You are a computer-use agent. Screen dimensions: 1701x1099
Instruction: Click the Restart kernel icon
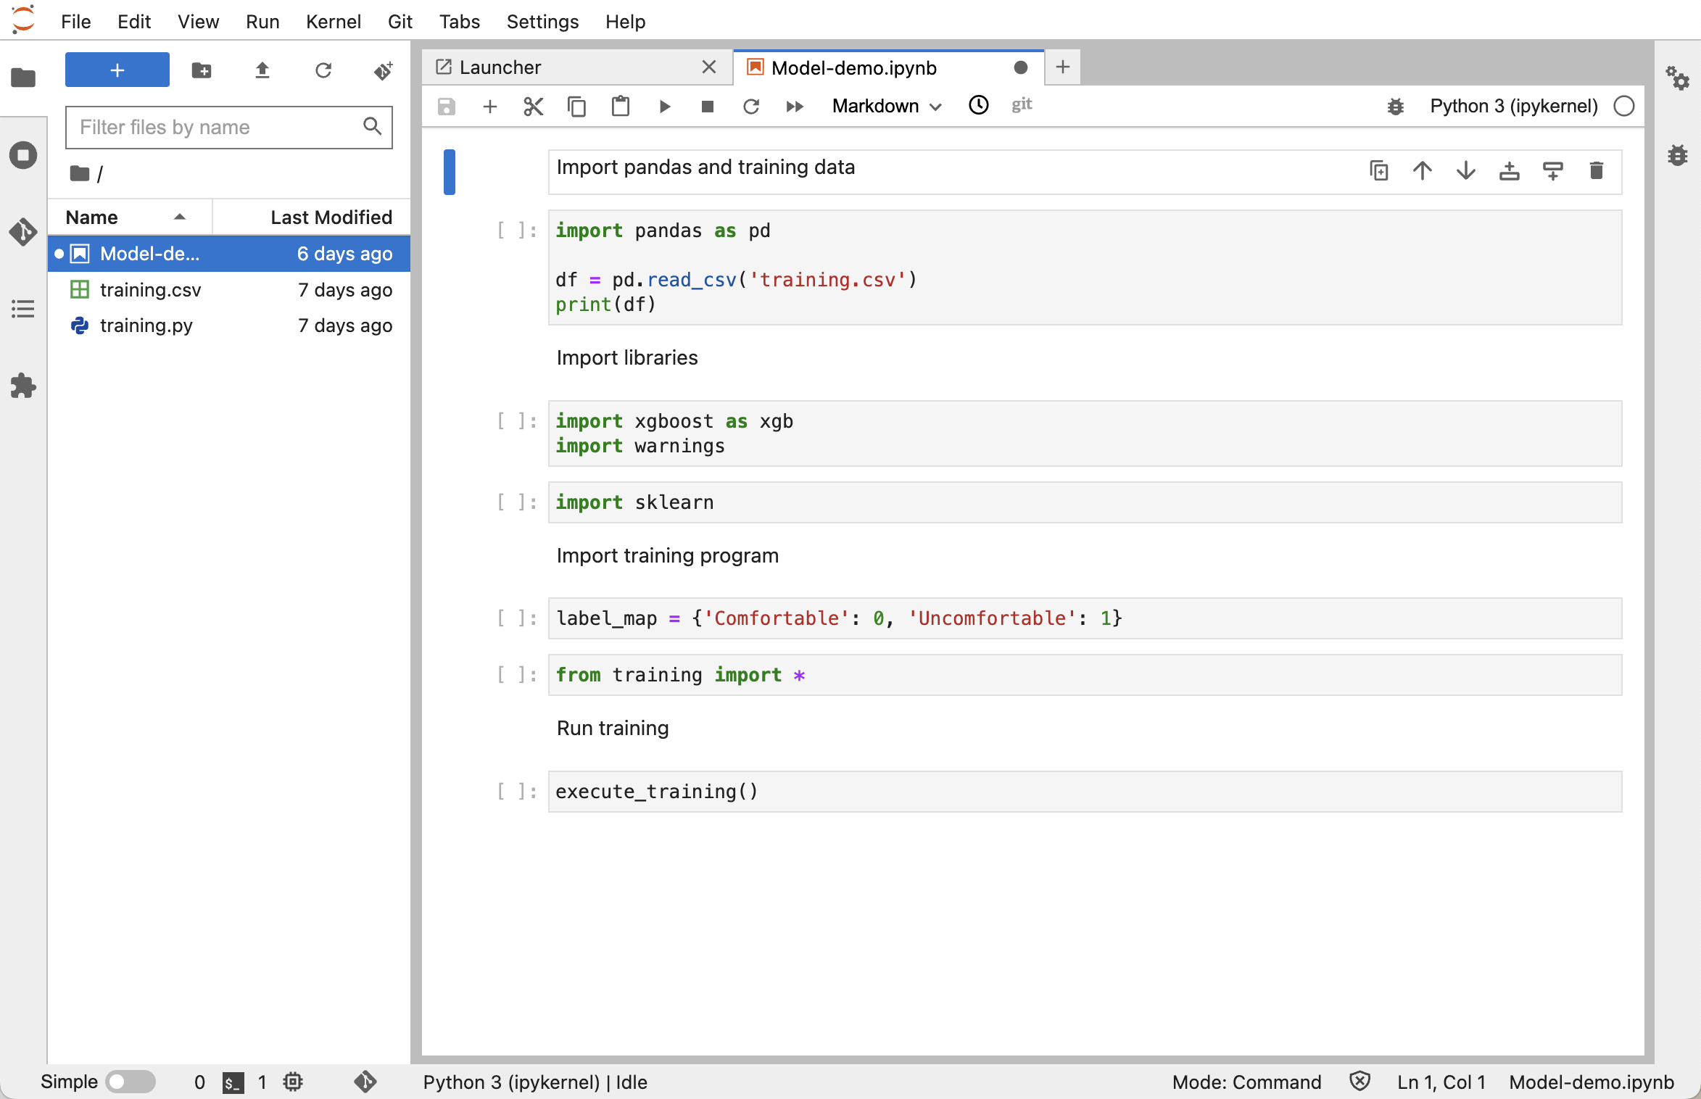750,105
